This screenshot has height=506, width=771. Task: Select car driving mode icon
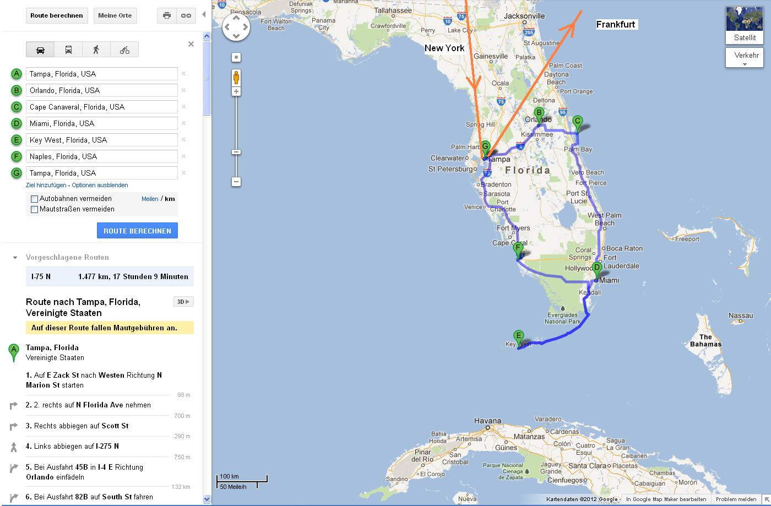40,50
